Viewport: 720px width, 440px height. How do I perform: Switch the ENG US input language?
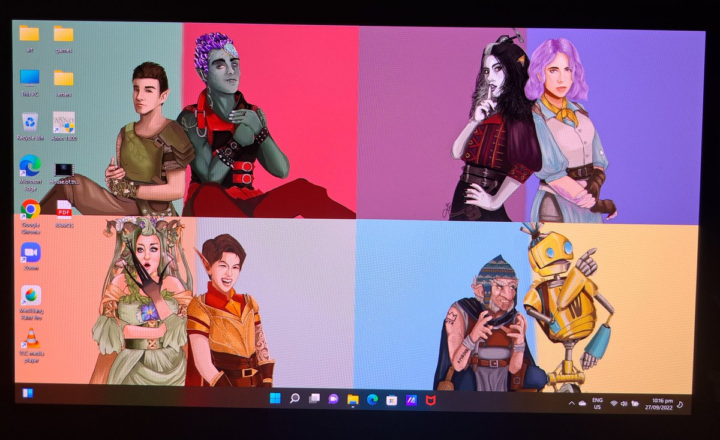pyautogui.click(x=598, y=403)
